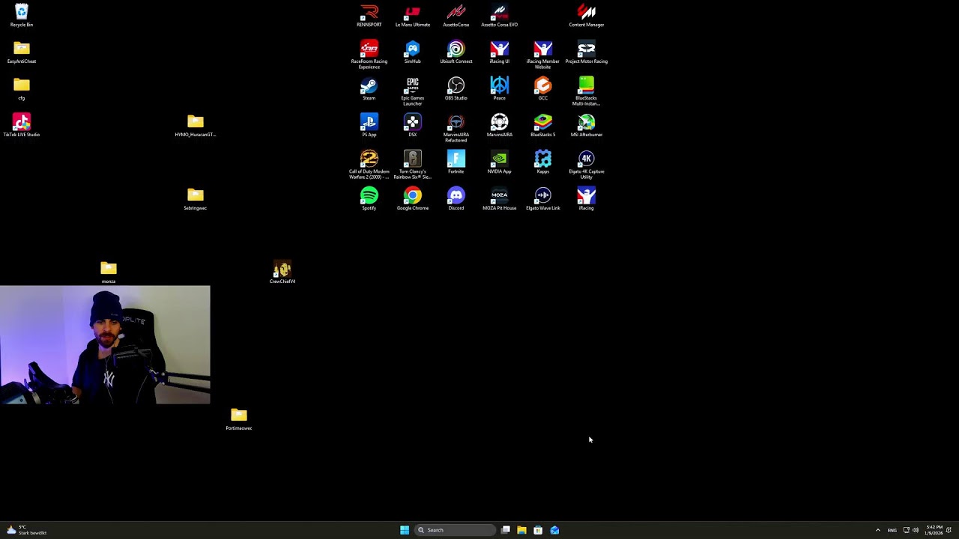
Task: Open the volume control in system tray
Action: [916, 530]
